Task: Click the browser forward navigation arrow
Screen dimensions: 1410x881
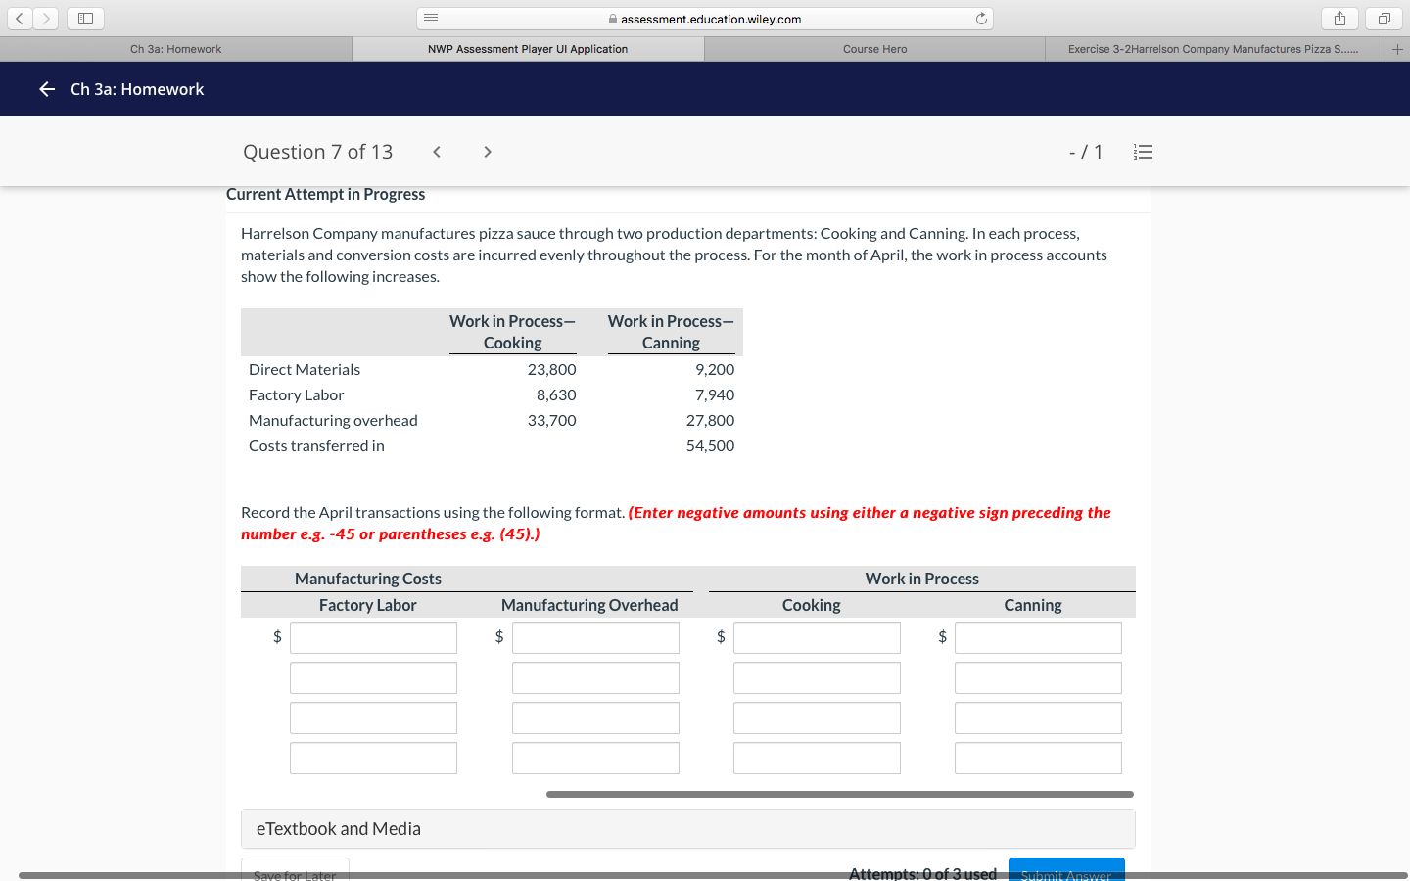Action: [x=45, y=18]
